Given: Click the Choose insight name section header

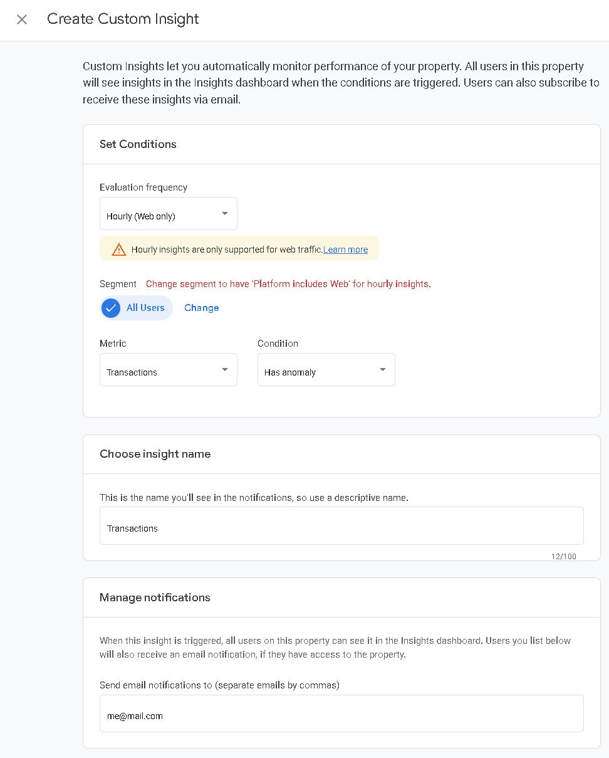Looking at the screenshot, I should tap(155, 454).
